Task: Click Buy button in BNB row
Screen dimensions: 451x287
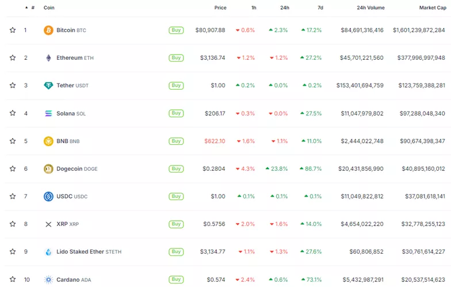Action: tap(176, 141)
